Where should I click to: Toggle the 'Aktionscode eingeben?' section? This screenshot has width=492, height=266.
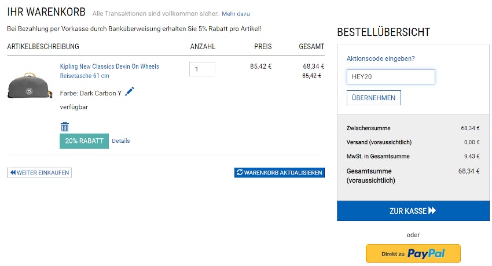tap(380, 58)
